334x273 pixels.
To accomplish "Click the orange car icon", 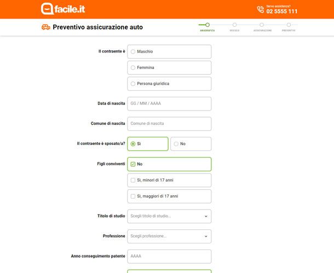I will coord(46,27).
